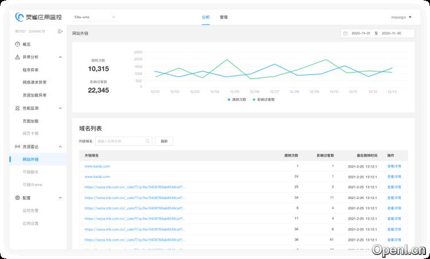Collapse the 性能监测 menu chevron
The image size is (430, 259).
click(60, 108)
